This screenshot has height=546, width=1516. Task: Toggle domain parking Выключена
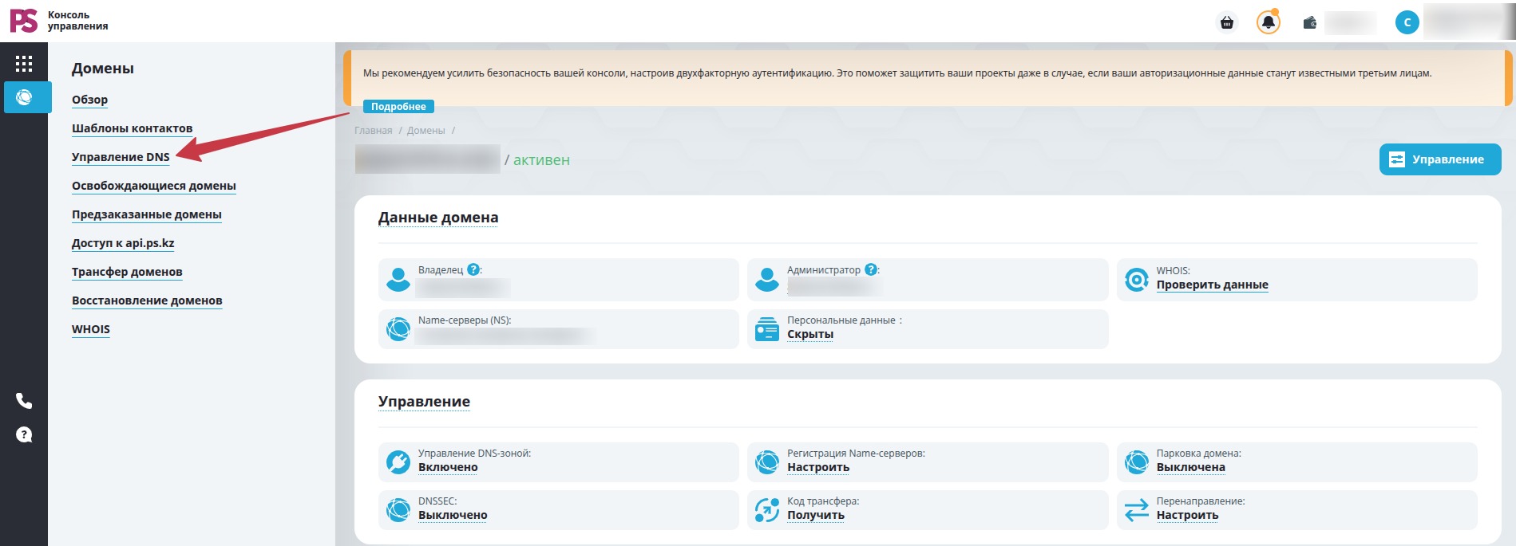(1190, 468)
